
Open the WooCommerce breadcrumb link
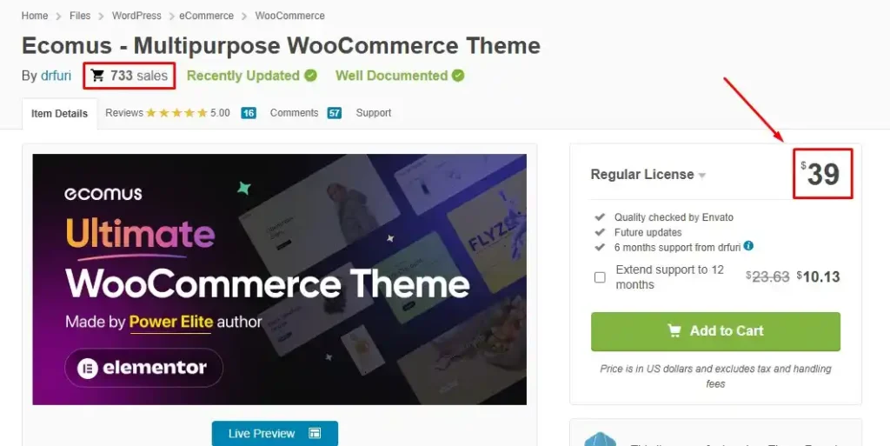click(x=290, y=16)
